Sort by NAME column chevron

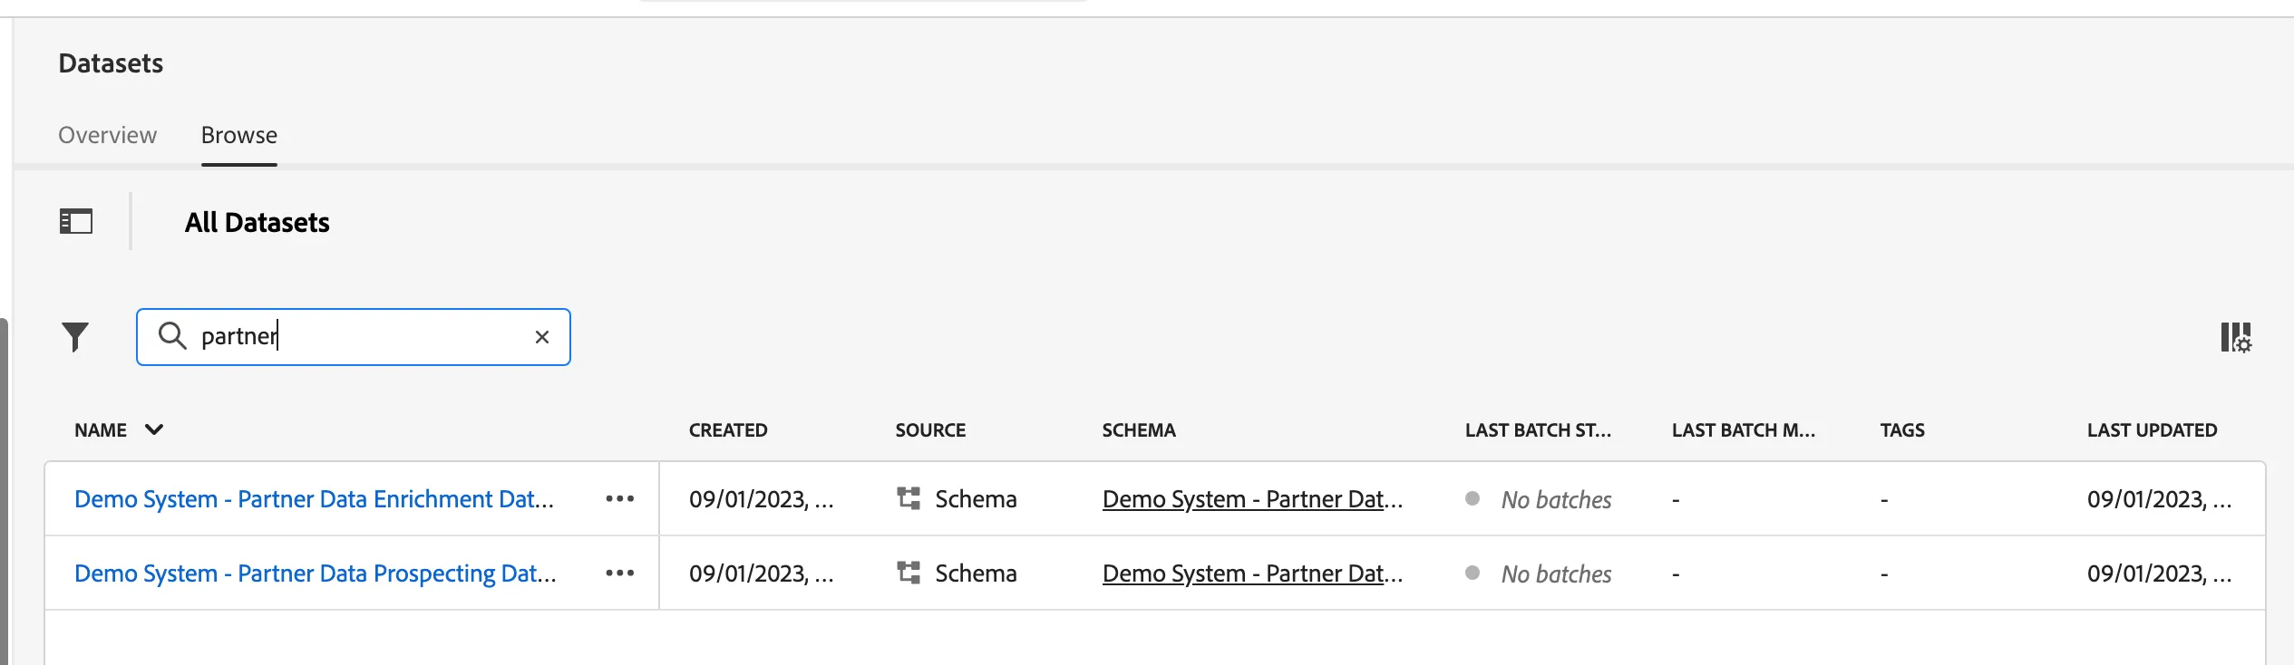tap(154, 429)
